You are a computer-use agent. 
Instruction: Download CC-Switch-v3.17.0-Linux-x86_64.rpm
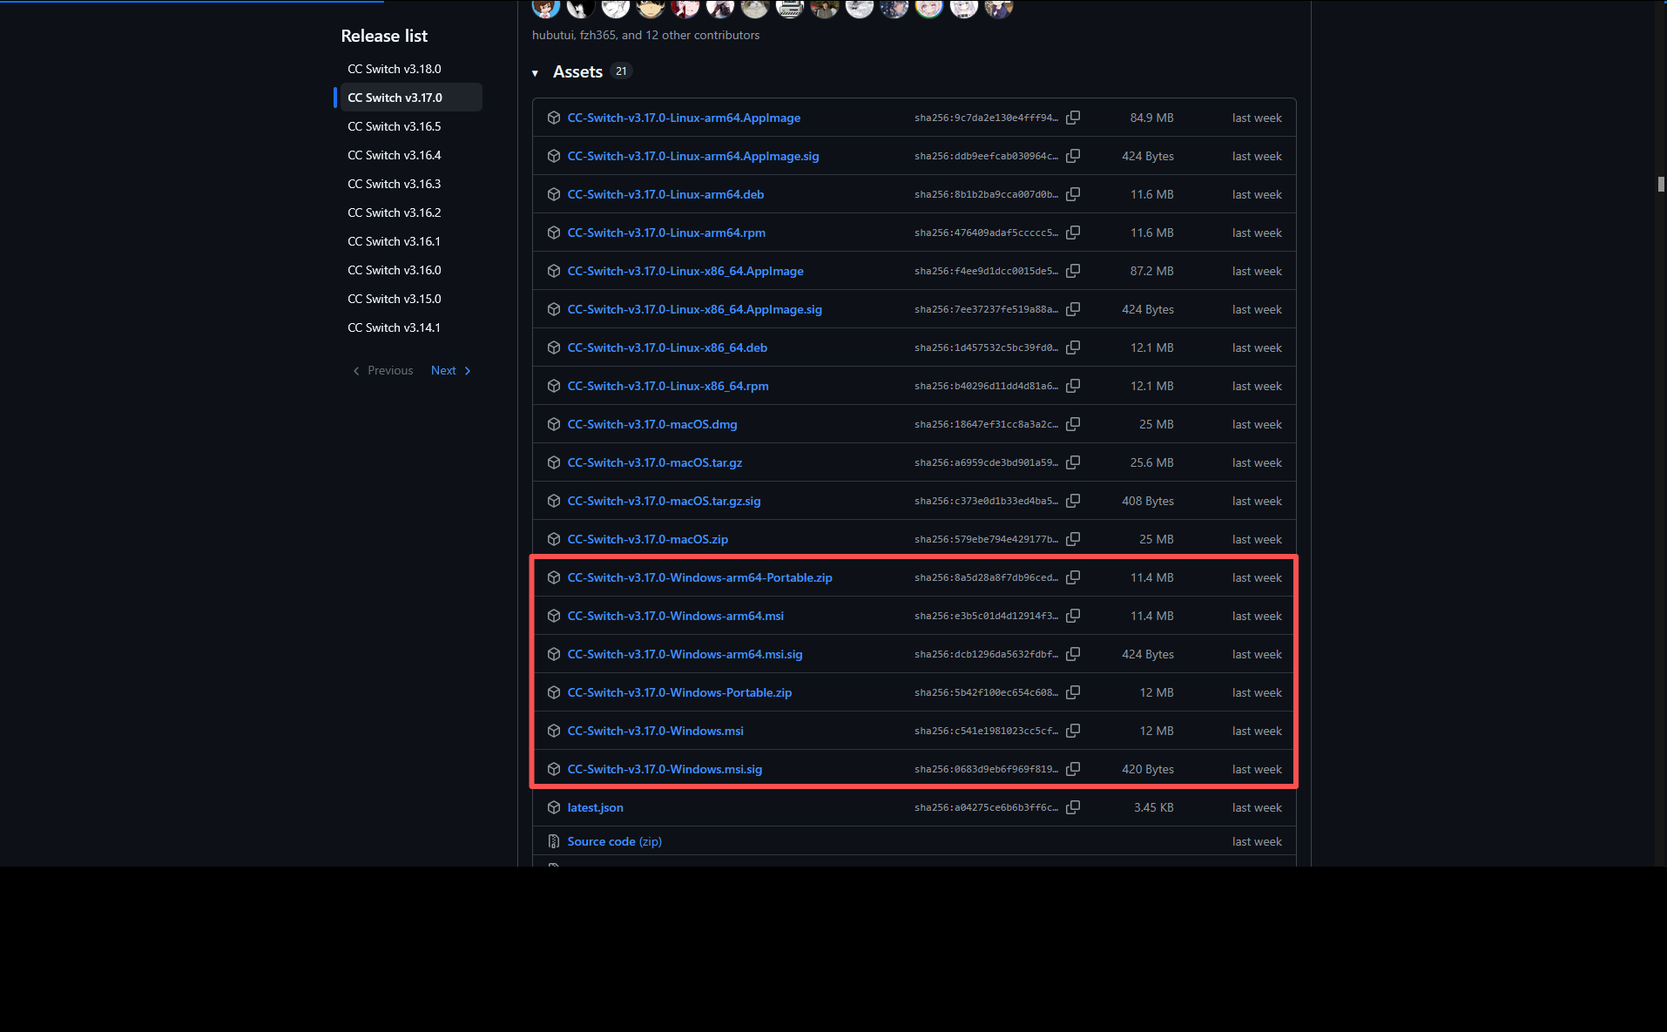point(668,386)
